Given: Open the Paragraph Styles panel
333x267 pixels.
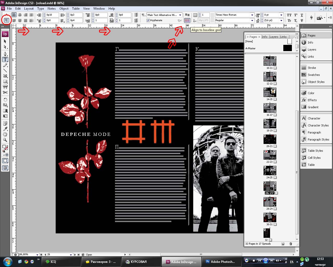Looking at the screenshot, I should point(316,139).
